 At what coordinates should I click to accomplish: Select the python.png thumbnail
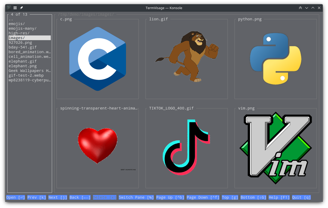click(x=276, y=59)
